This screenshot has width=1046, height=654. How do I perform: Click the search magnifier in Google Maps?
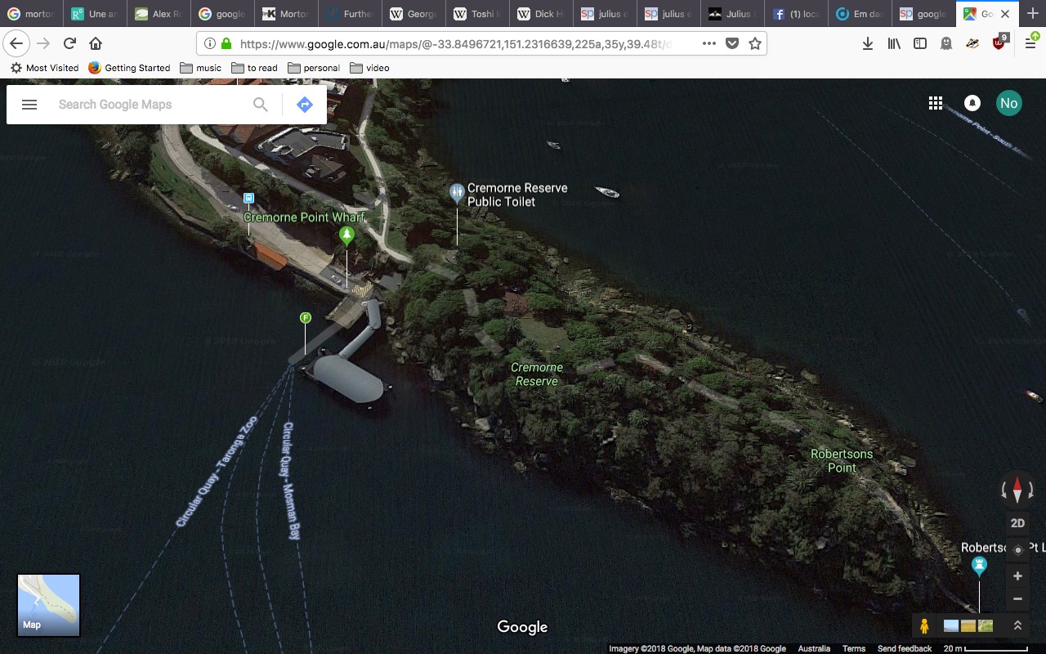point(260,105)
